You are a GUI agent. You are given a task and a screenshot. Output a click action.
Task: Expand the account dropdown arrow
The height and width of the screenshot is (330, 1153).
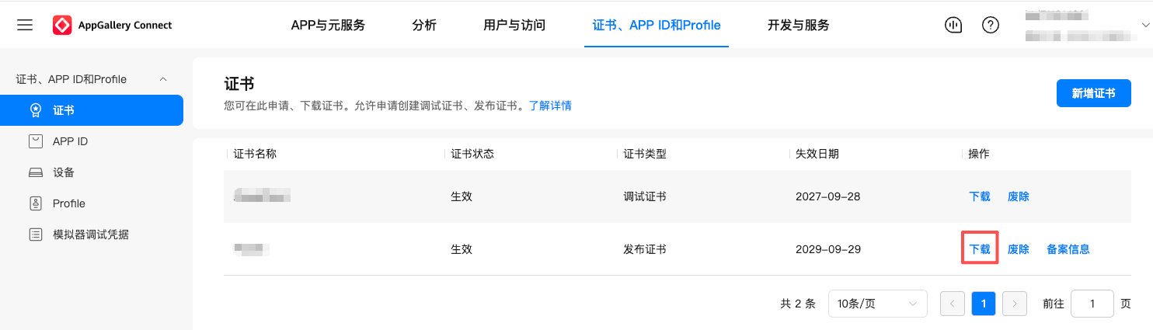[1144, 25]
